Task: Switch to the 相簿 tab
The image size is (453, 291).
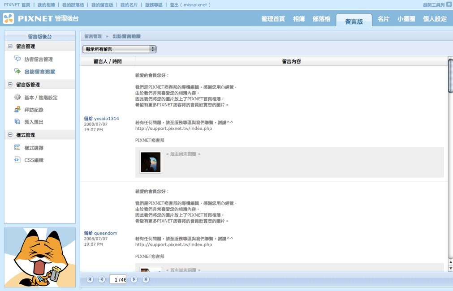Action: pos(299,19)
